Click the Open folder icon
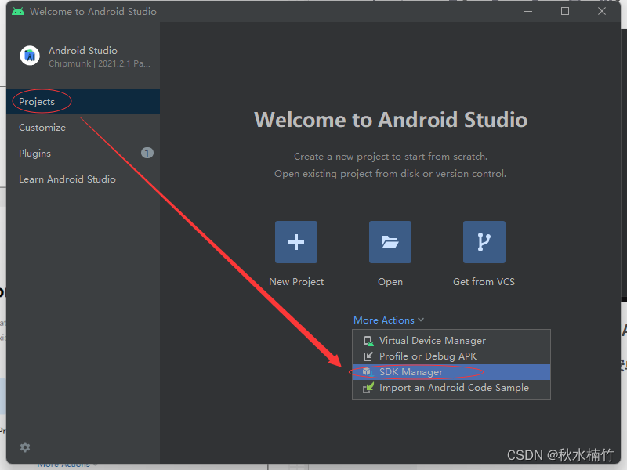The height and width of the screenshot is (470, 627). 390,242
